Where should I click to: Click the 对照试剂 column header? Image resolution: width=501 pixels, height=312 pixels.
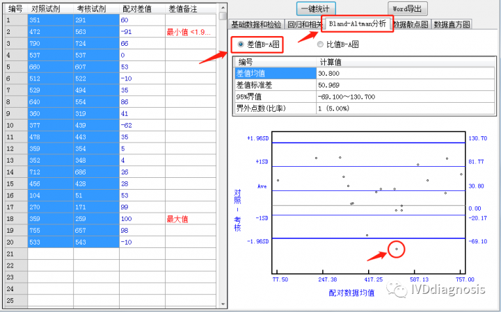pyautogui.click(x=50, y=9)
